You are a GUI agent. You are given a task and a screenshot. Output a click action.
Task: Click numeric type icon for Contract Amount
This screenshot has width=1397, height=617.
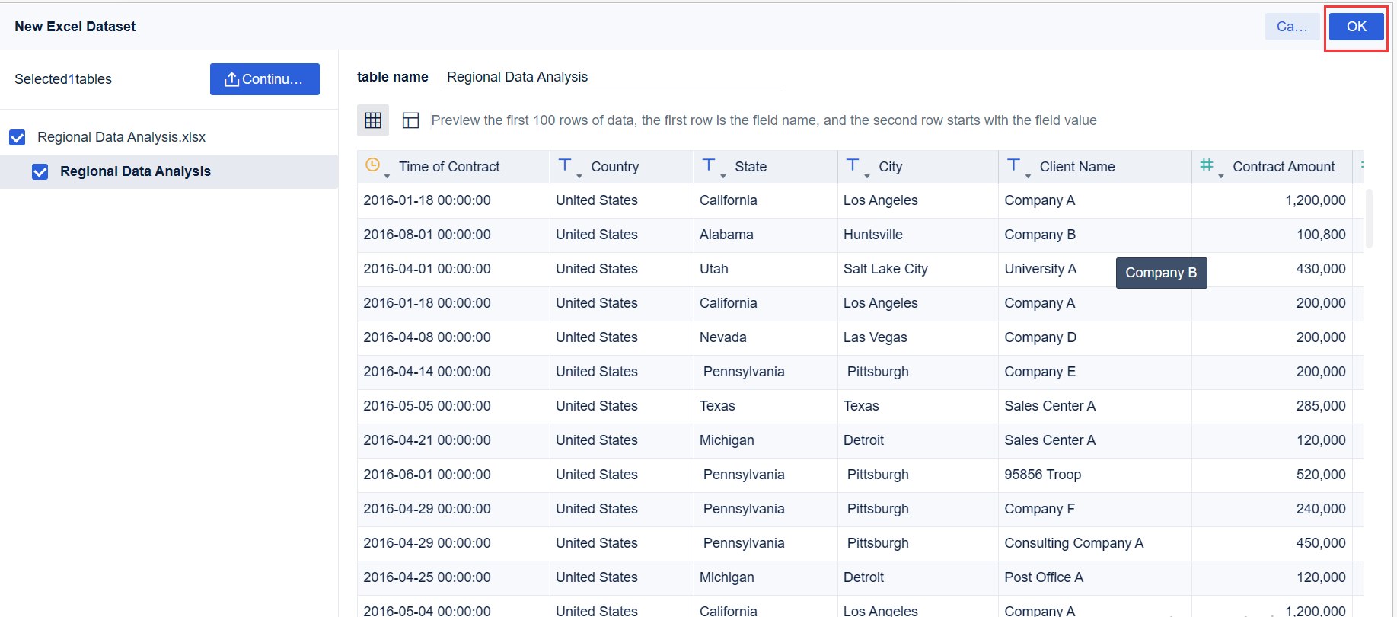[x=1207, y=165]
